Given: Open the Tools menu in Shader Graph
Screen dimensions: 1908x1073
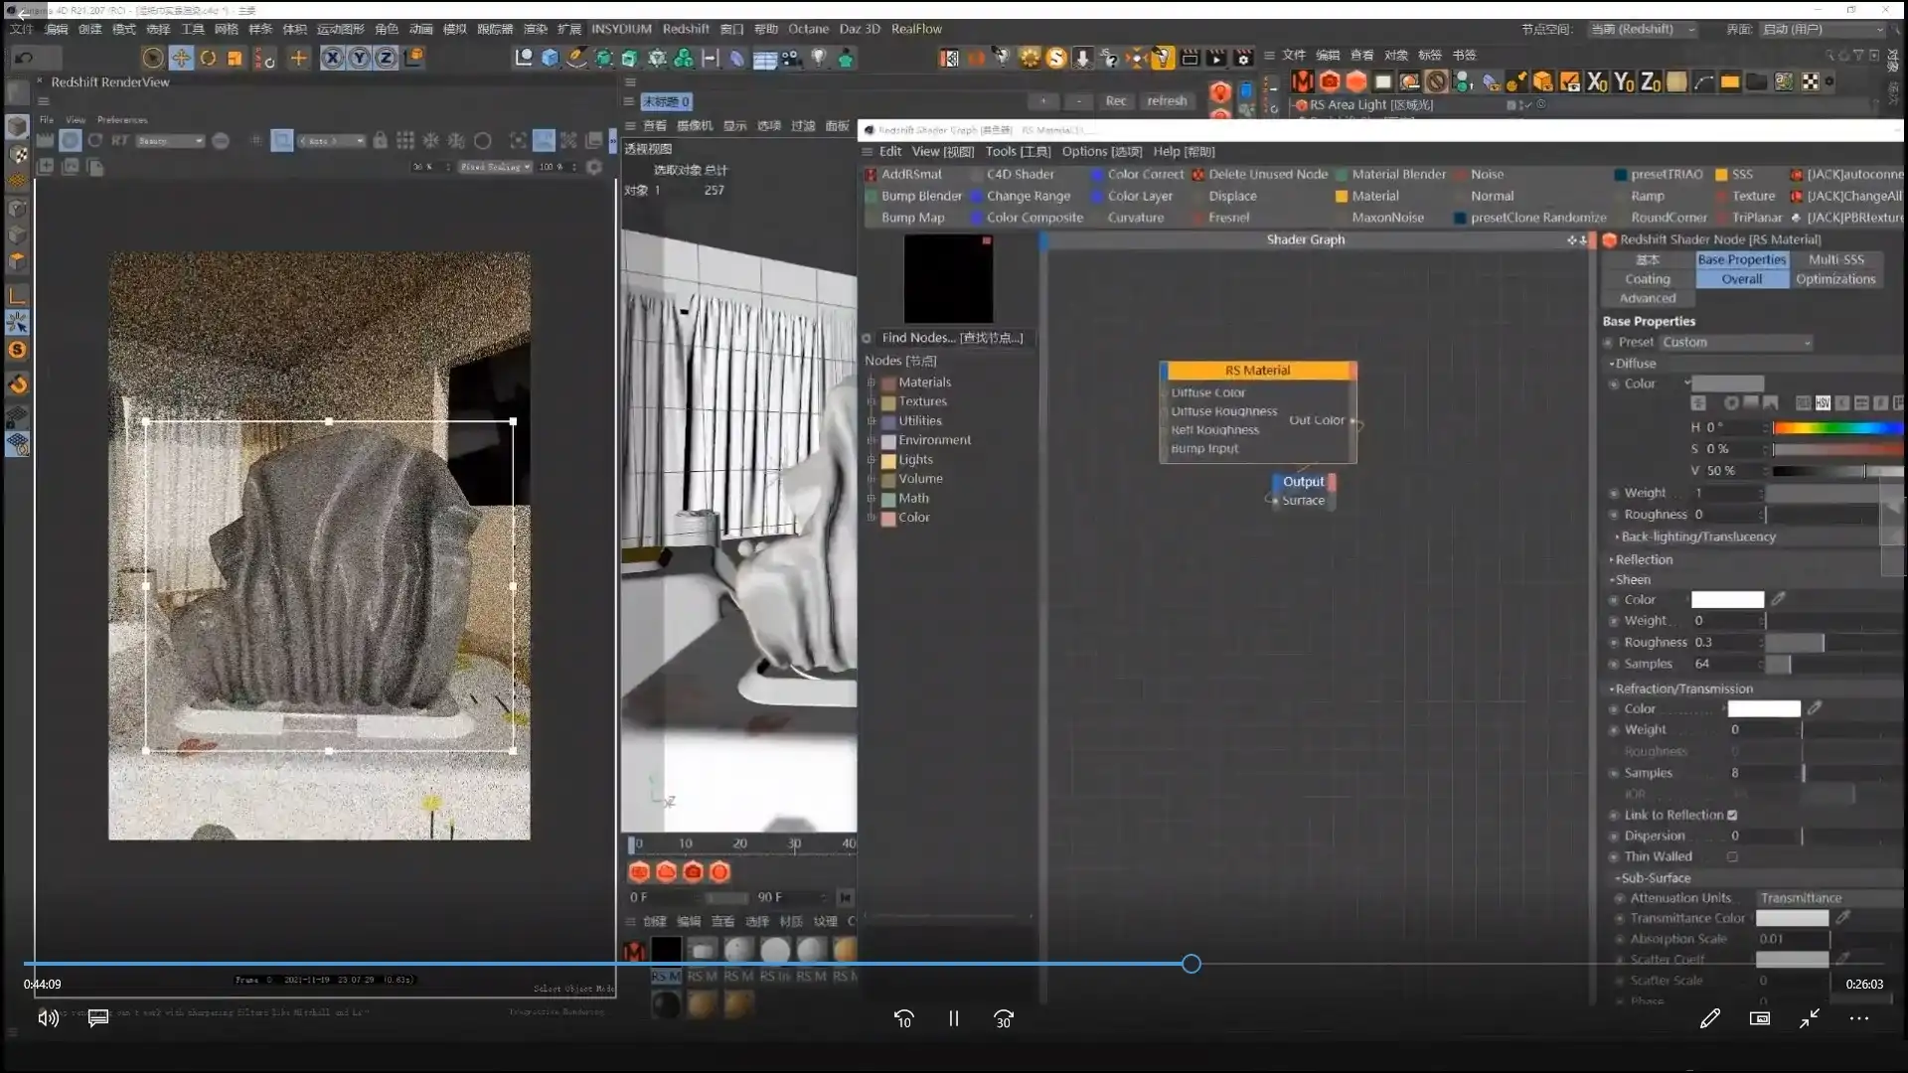Looking at the screenshot, I should [1017, 151].
